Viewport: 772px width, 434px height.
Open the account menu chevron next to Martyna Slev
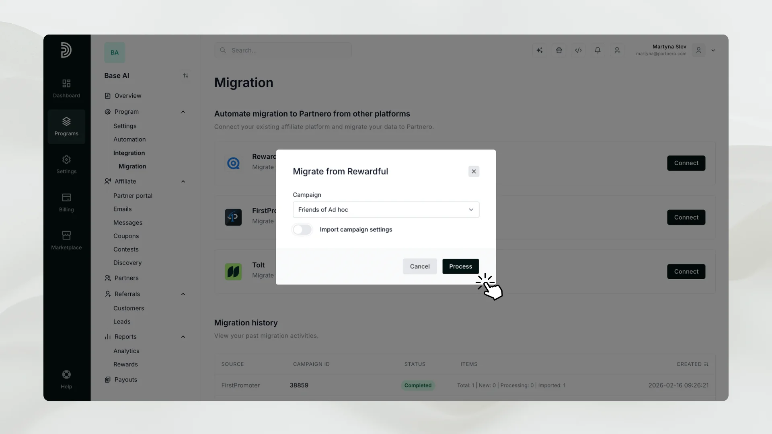point(713,51)
